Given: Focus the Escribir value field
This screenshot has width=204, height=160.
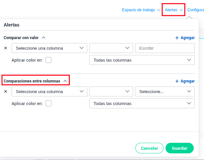Looking at the screenshot, I should tap(165, 48).
